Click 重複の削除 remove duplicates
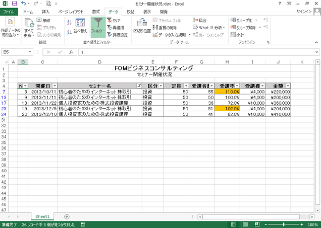The width and height of the screenshot is (321, 228). coord(165,28)
